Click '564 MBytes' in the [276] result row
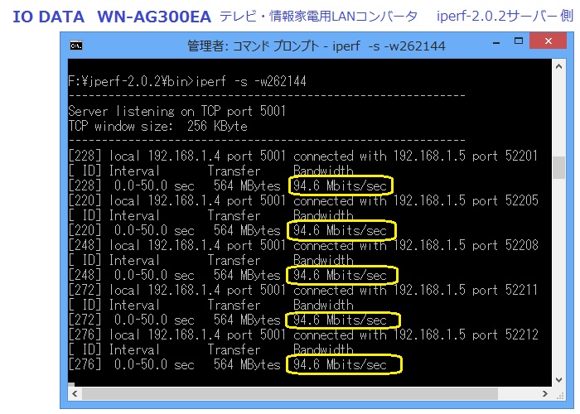580x414 pixels. [x=247, y=364]
